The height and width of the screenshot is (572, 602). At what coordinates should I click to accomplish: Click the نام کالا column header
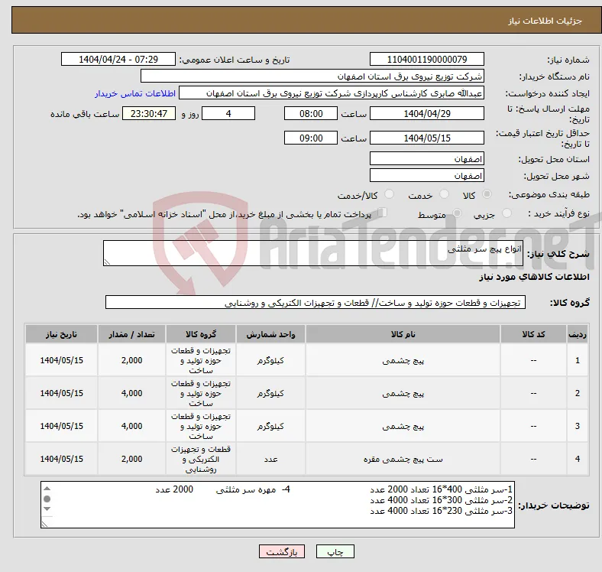403,334
